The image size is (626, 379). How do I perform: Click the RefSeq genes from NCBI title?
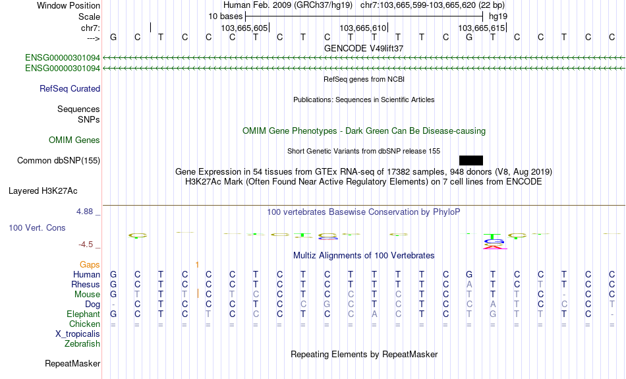(x=364, y=80)
